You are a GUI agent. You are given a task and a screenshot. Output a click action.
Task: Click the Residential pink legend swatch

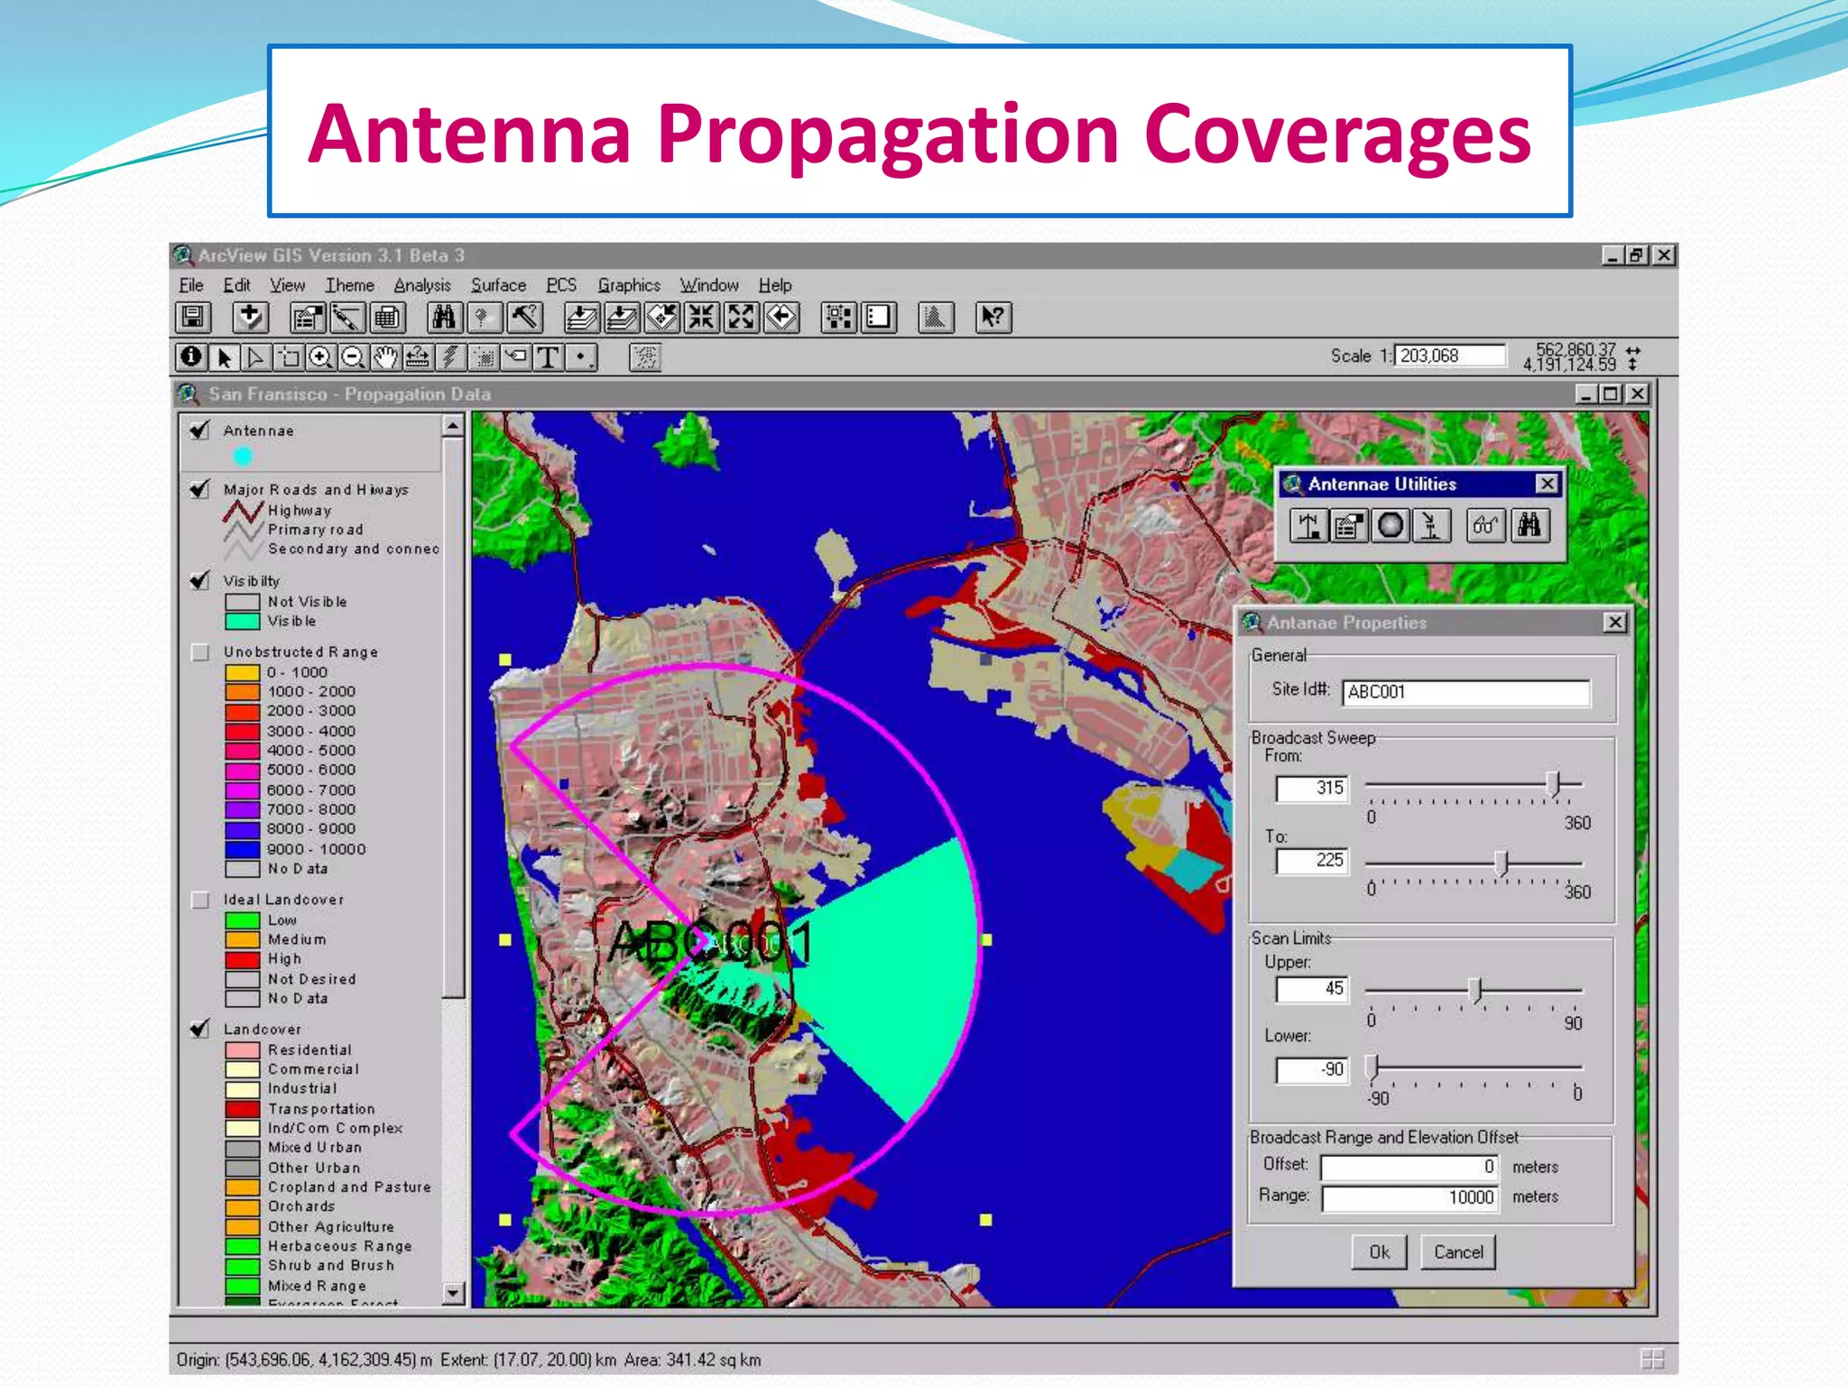(x=242, y=1049)
